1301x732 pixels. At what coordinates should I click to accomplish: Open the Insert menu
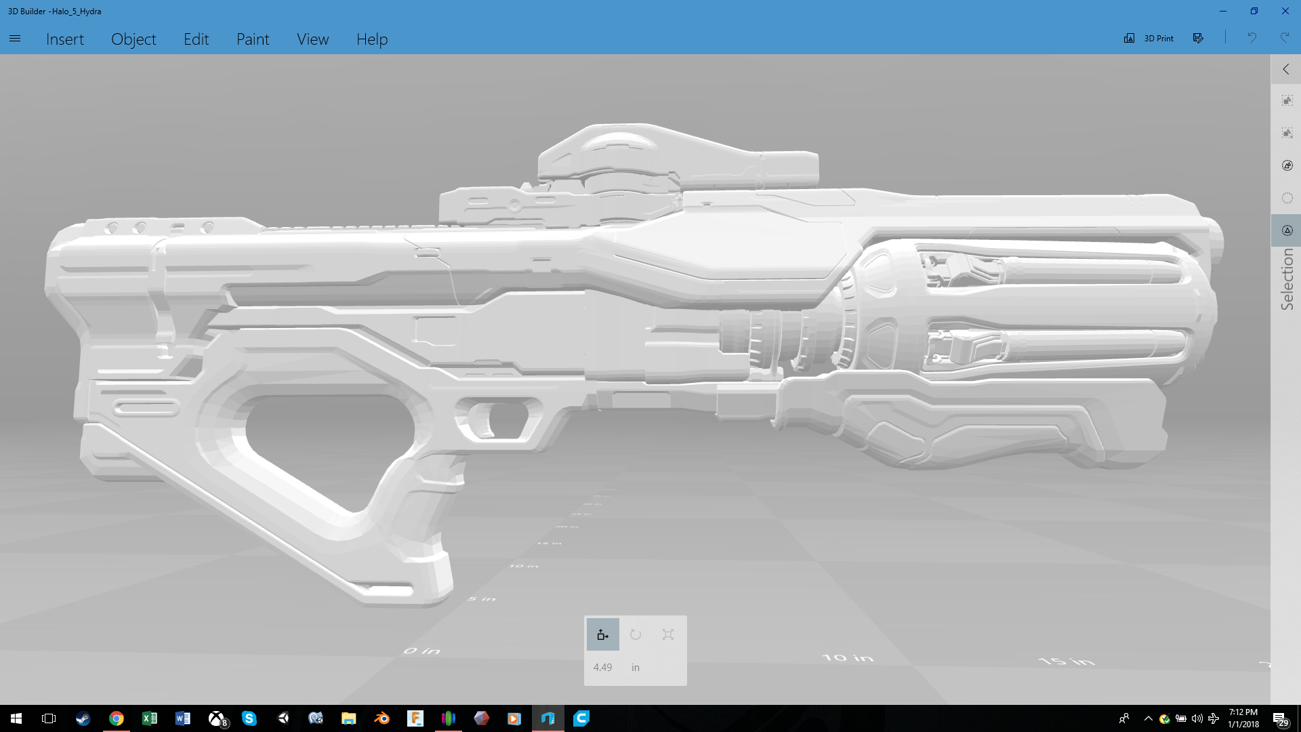65,39
